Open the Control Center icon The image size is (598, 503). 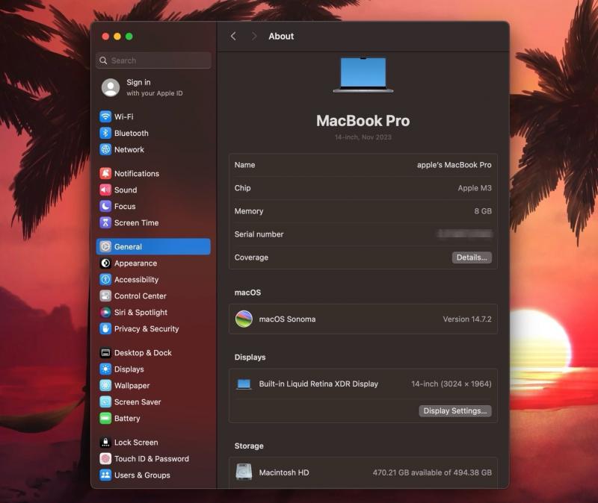coord(105,296)
